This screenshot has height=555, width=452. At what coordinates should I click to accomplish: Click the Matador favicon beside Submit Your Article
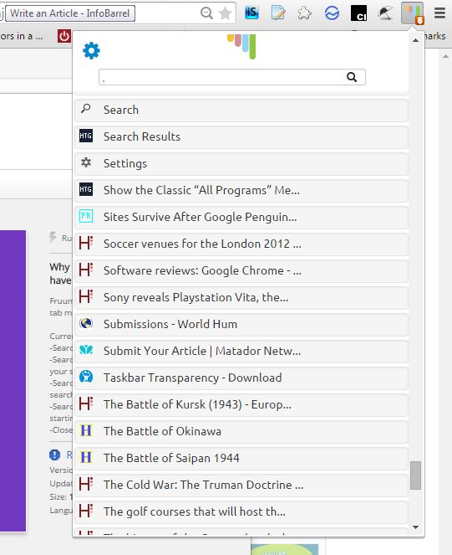pyautogui.click(x=86, y=350)
